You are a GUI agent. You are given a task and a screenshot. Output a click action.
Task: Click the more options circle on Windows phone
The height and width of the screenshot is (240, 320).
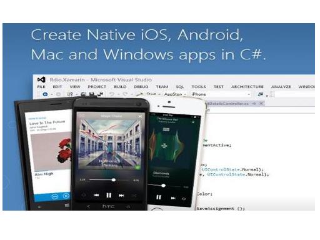click(x=55, y=196)
